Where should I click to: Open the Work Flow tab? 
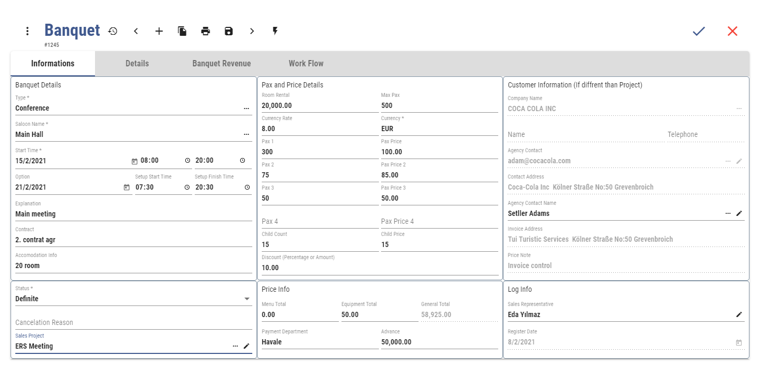tap(306, 64)
